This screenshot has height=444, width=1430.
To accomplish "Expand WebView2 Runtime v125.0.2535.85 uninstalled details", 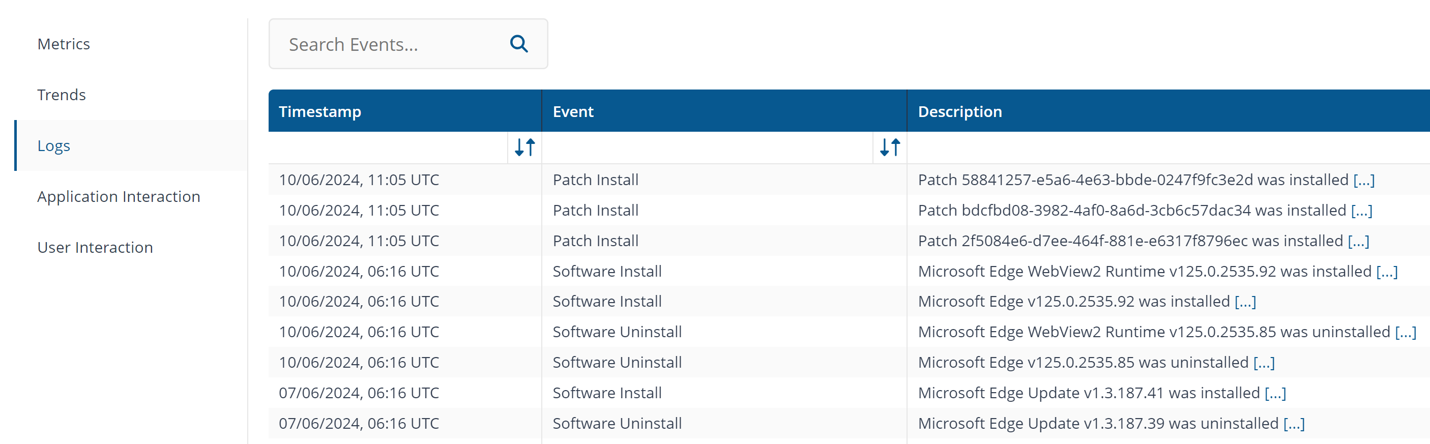I will [x=1405, y=333].
